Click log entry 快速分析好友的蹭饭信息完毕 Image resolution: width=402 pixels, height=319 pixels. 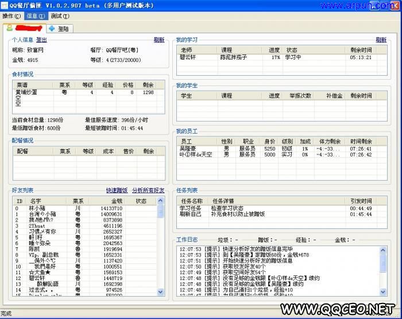[236, 249]
